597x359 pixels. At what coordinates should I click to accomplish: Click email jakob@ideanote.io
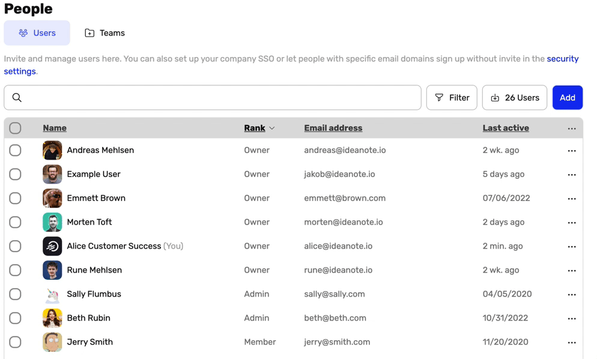[x=339, y=174]
